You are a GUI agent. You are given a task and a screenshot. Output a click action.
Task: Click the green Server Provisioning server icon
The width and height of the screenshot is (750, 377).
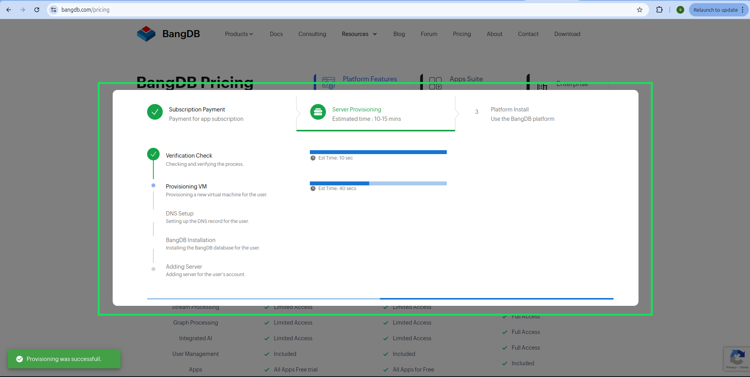318,112
